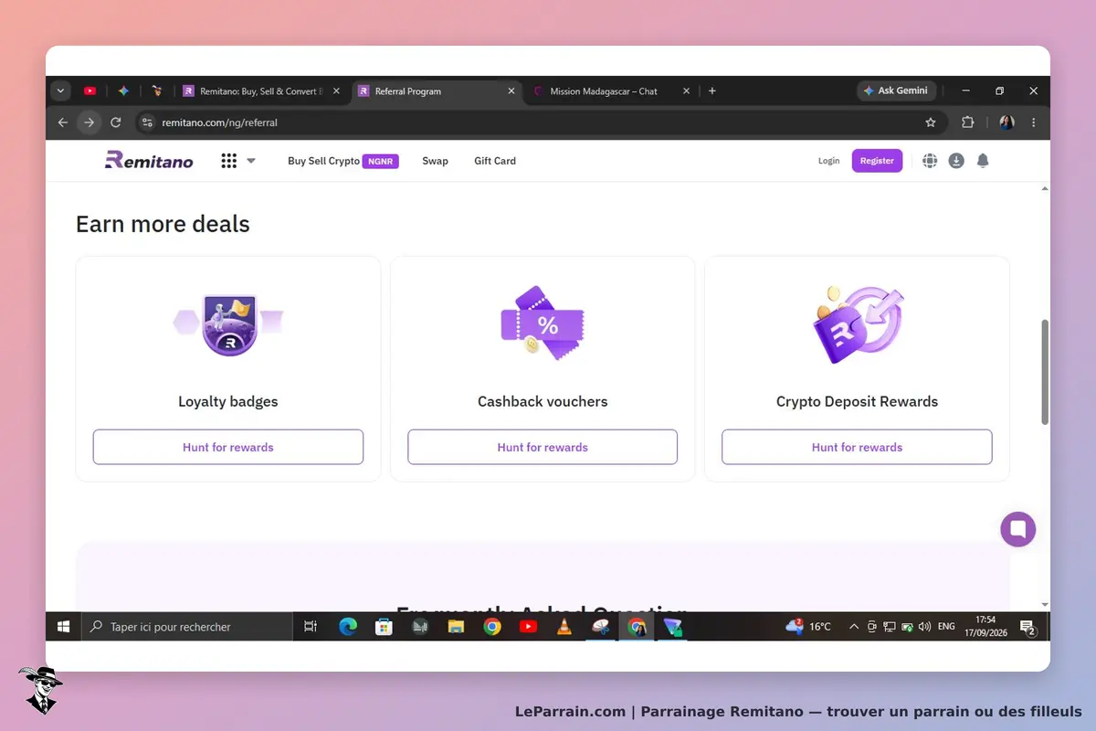This screenshot has width=1096, height=731.
Task: Open the apps grid menu icon
Action: (x=228, y=161)
